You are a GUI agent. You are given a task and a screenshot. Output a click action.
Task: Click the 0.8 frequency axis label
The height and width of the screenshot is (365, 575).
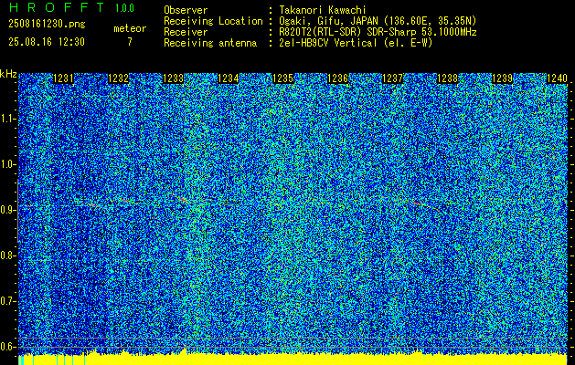[x=7, y=255]
